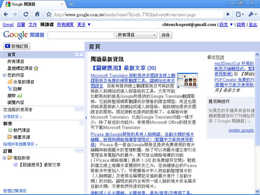Open 文件 documents link

(32, 25)
